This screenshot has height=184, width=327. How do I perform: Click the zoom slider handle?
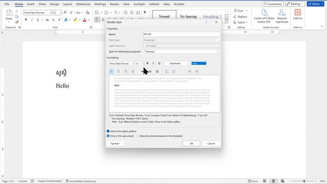tap(305, 181)
